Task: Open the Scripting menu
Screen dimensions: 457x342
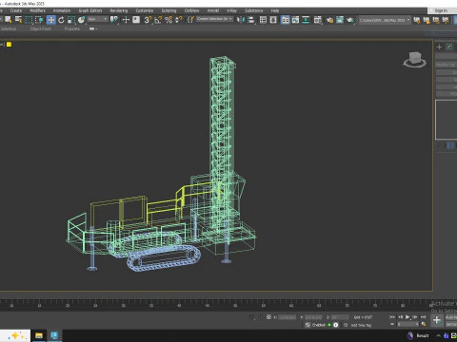Action: click(169, 10)
